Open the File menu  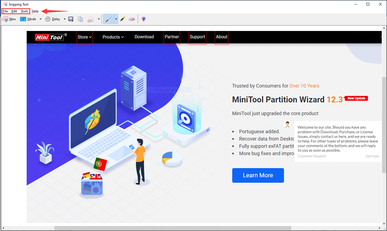(5, 11)
